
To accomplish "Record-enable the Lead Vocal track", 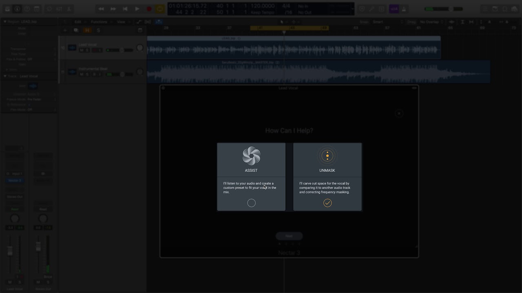I will 94,50.
